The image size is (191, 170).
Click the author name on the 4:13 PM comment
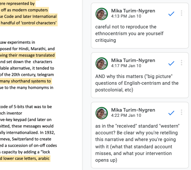(133, 11)
